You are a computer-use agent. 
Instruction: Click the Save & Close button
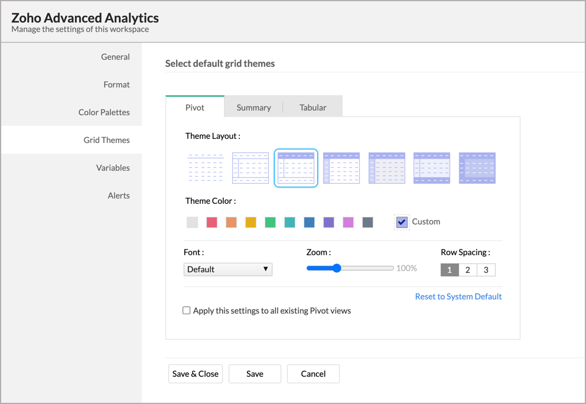[196, 374]
